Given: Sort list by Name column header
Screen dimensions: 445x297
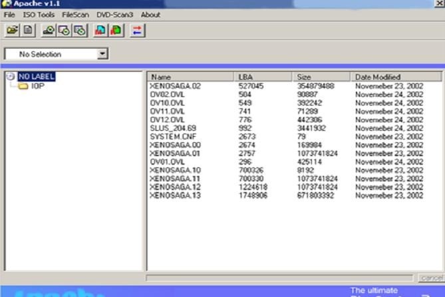Looking at the screenshot, I should pyautogui.click(x=190, y=77).
